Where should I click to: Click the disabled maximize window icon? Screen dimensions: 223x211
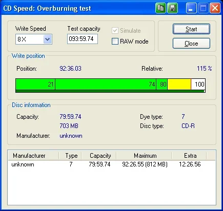click(x=203, y=8)
